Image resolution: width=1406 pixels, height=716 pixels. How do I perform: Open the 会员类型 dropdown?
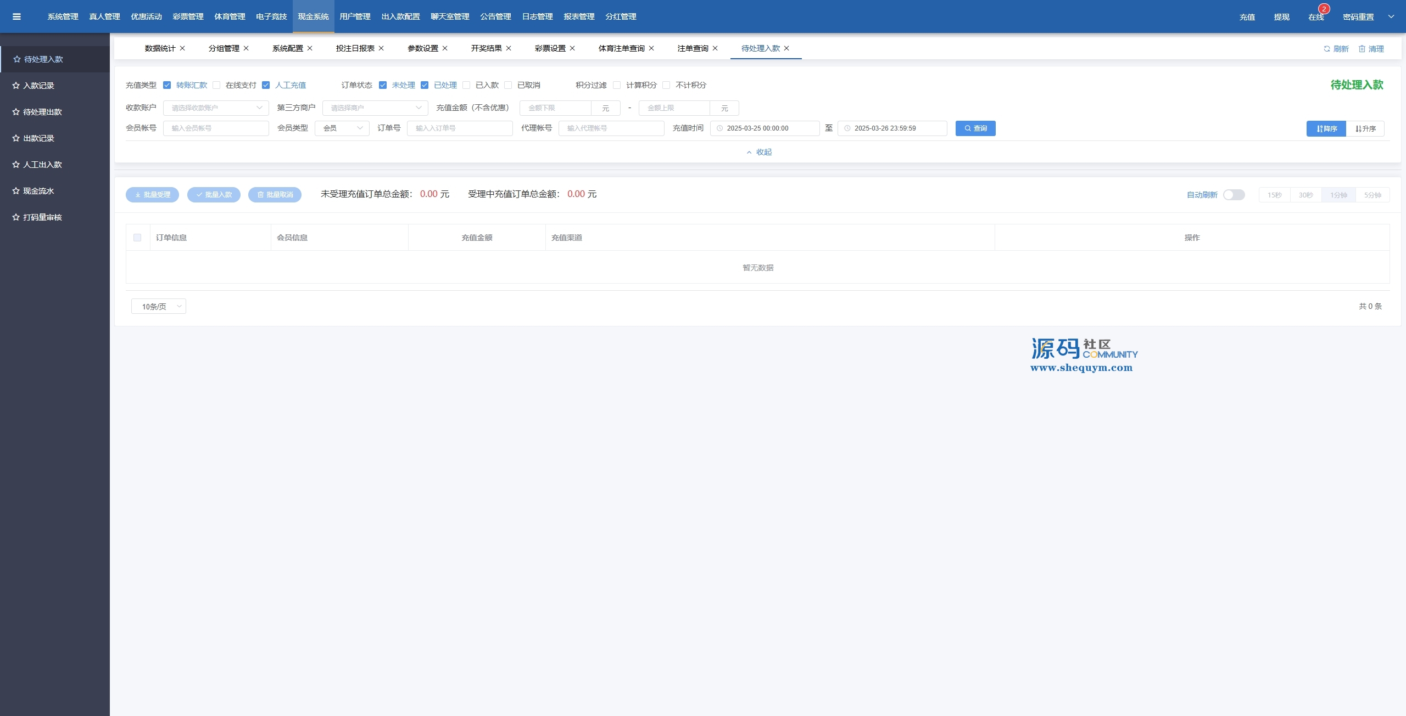point(342,128)
